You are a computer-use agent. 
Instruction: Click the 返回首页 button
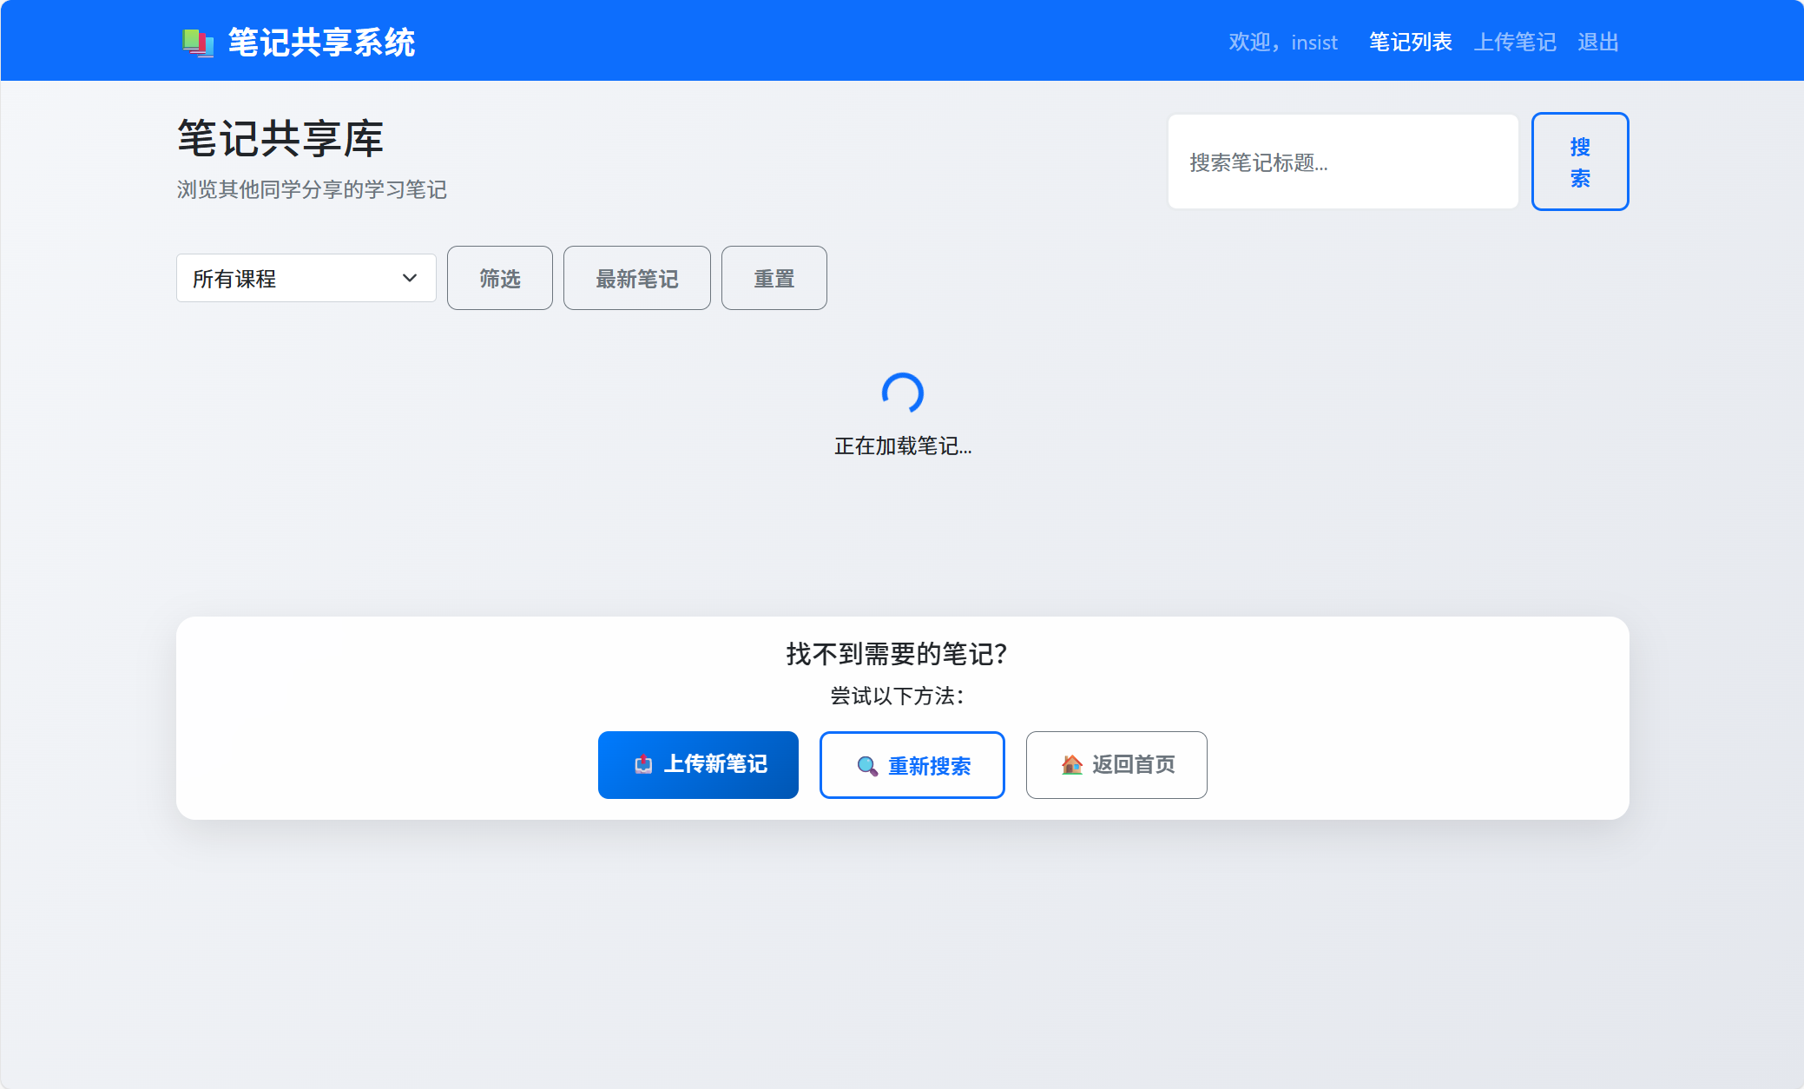[x=1116, y=764]
